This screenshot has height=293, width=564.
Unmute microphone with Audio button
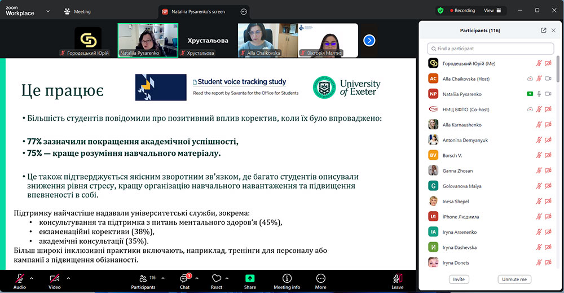[x=20, y=280]
